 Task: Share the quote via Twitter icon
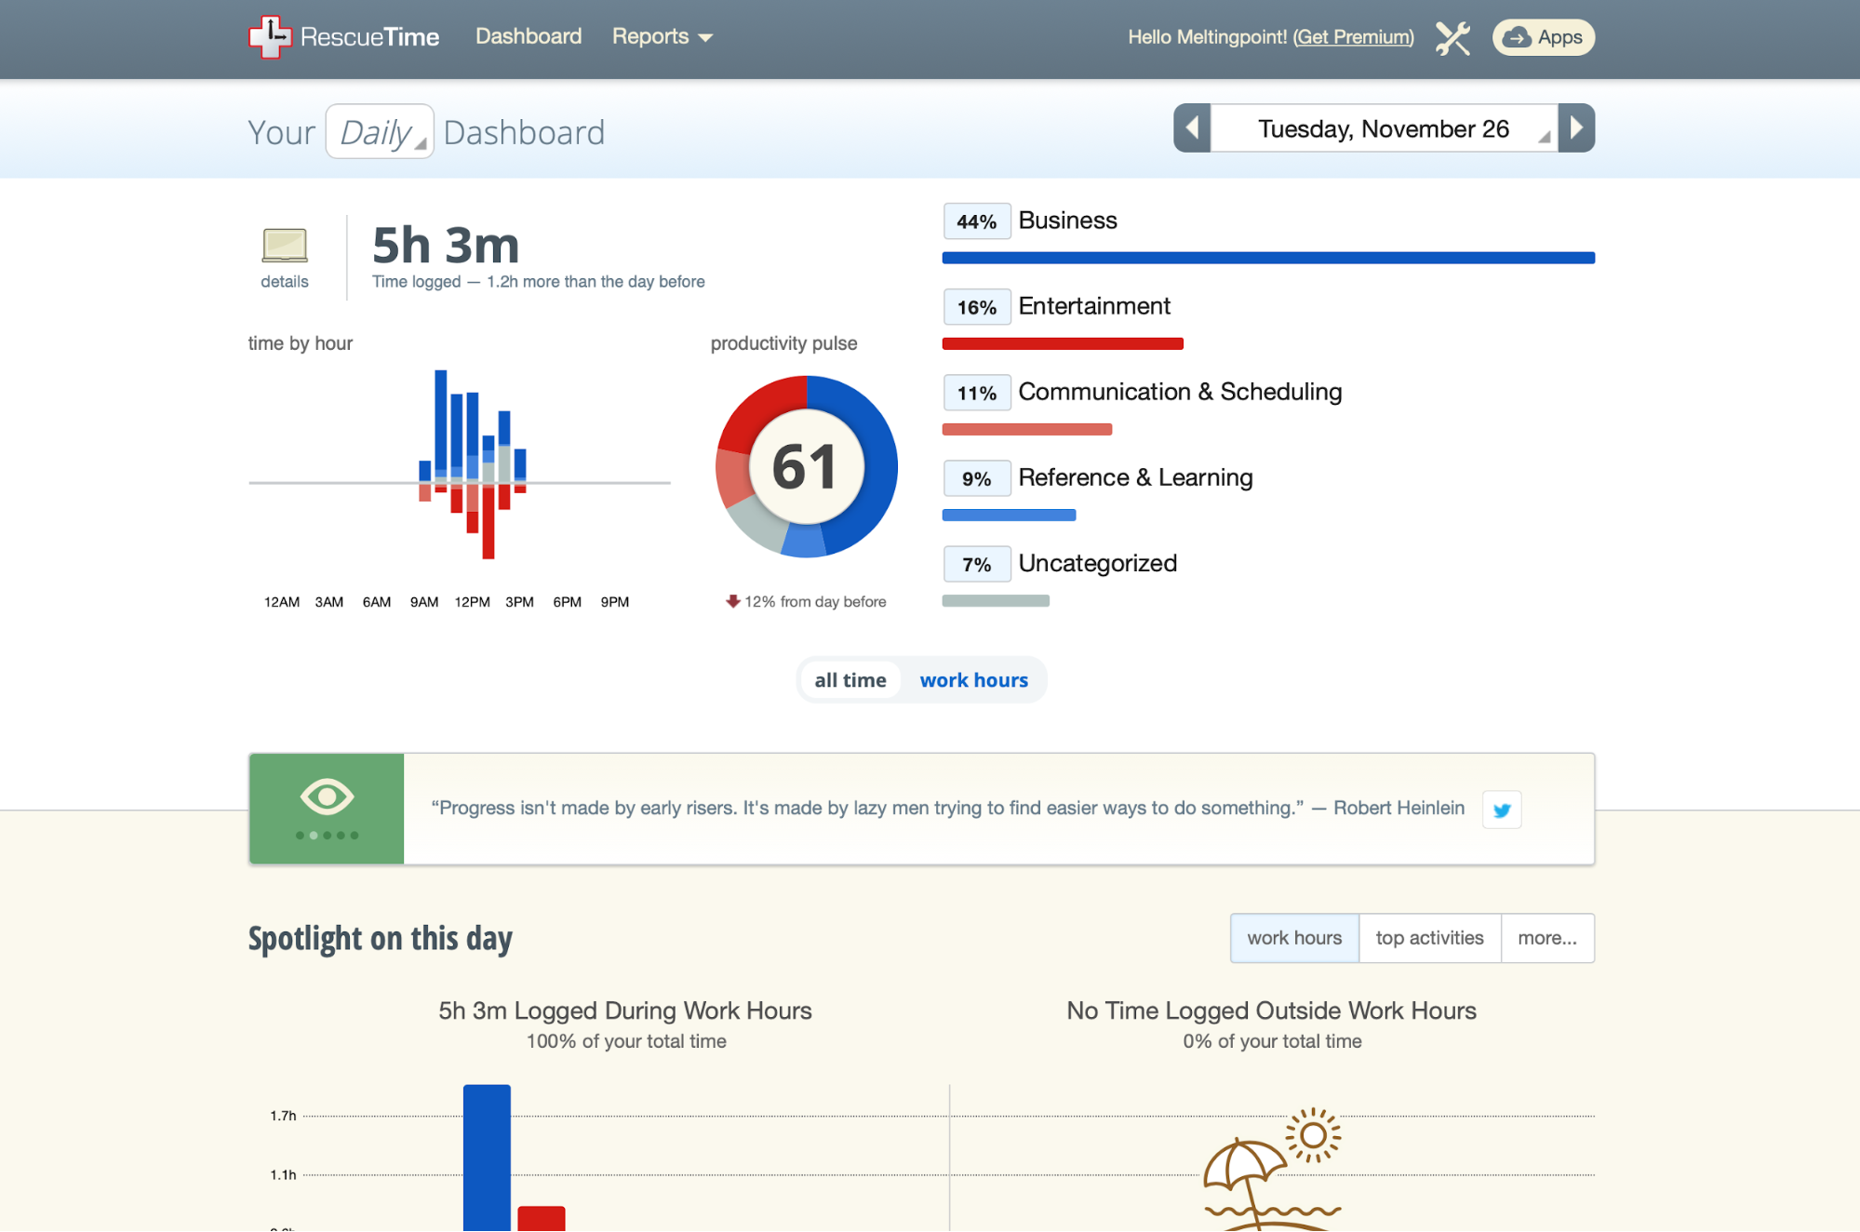coord(1501,810)
